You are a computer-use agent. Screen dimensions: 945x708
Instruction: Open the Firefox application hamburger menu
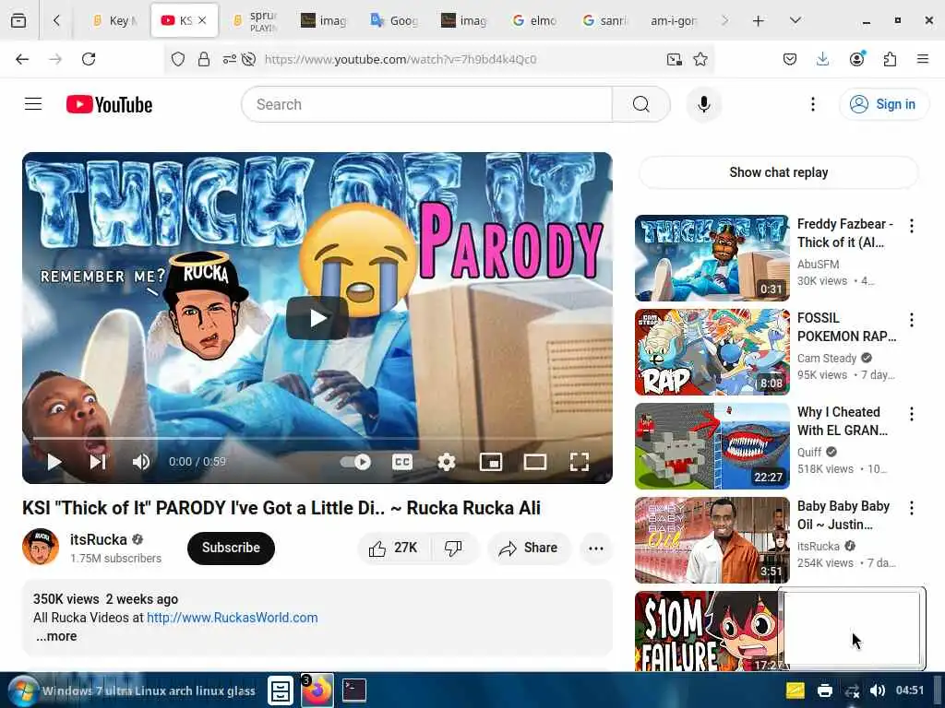click(x=923, y=59)
